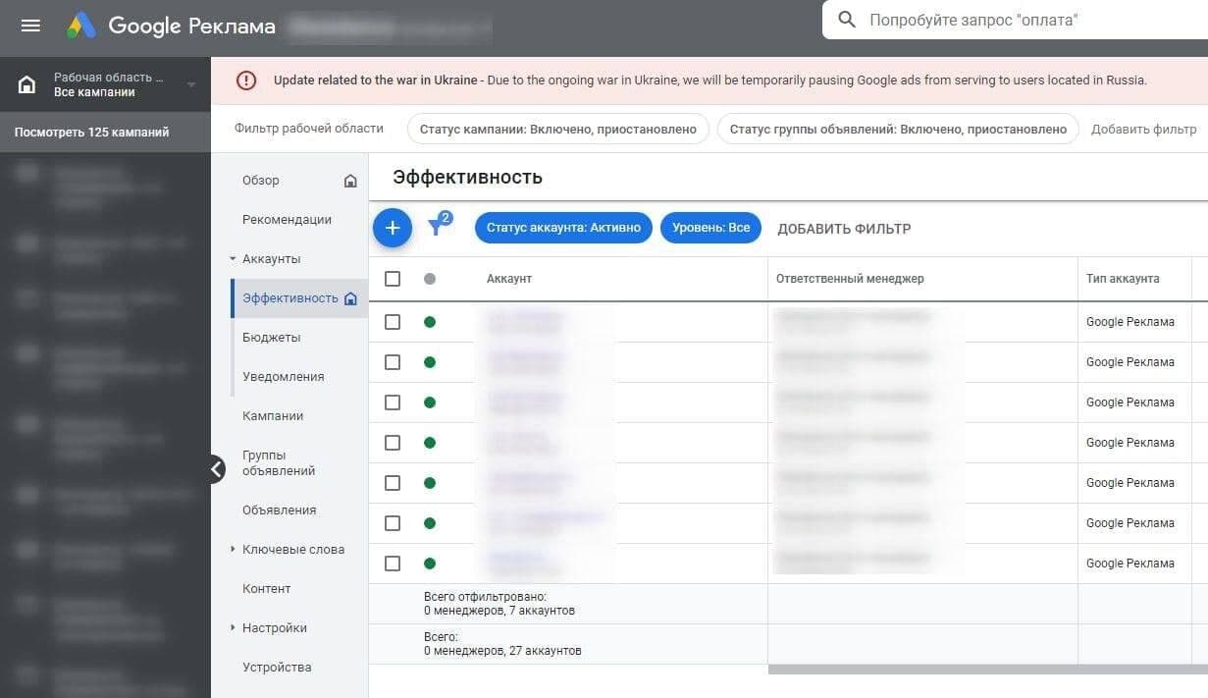
Task: Click the warning icon in the Ukraine banner
Action: tap(245, 81)
